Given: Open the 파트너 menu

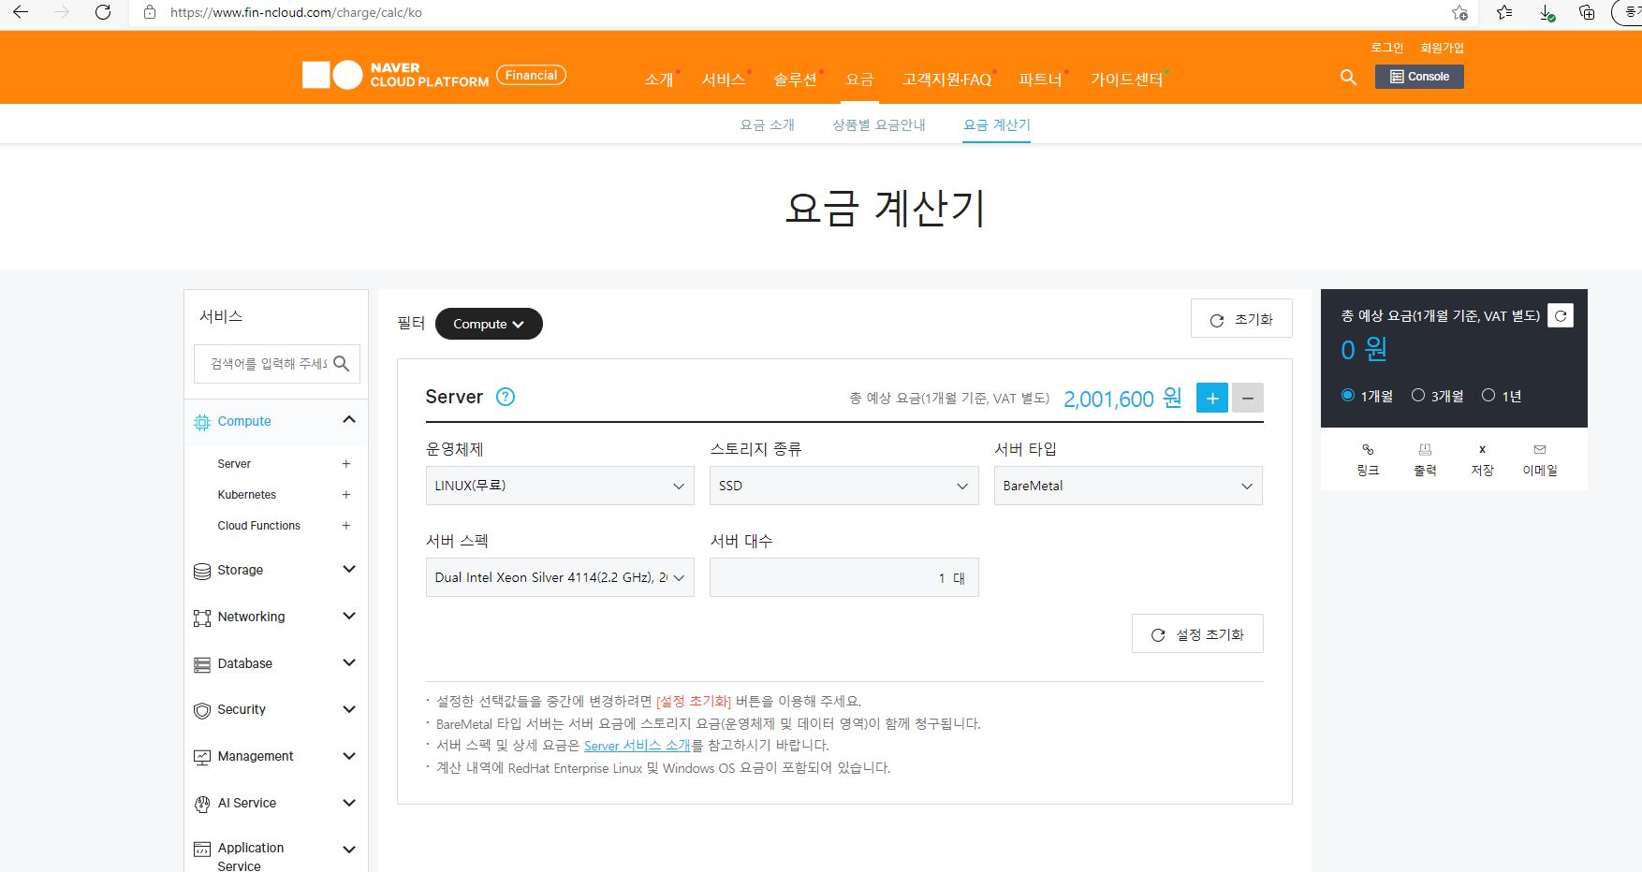Looking at the screenshot, I should [x=1040, y=80].
